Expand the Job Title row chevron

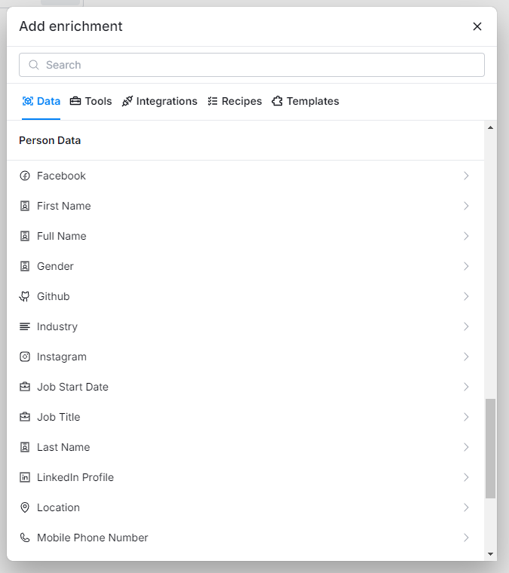point(466,417)
